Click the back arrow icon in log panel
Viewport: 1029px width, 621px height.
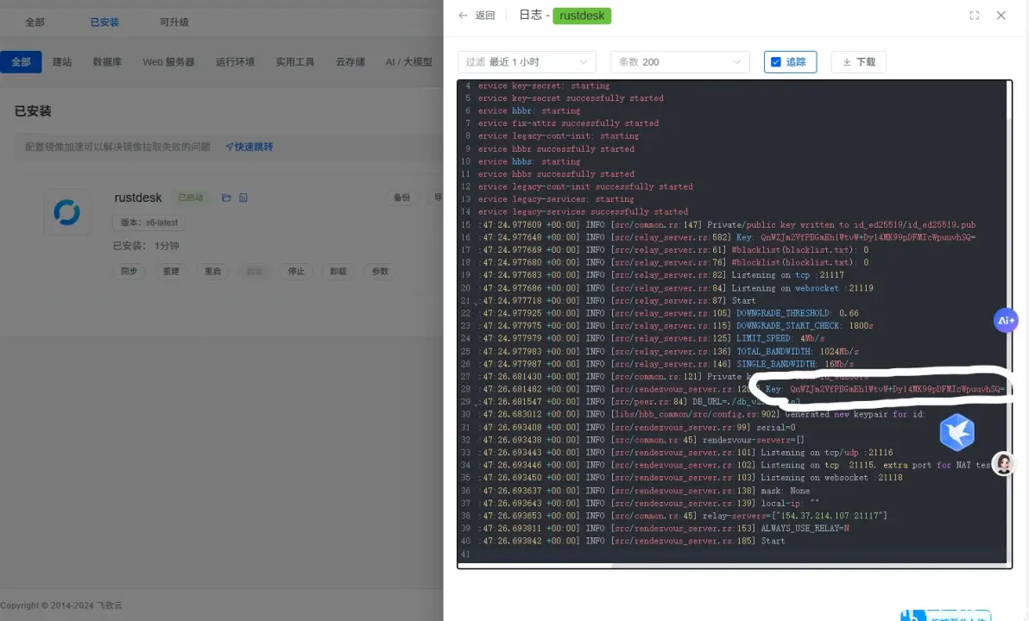pyautogui.click(x=463, y=15)
